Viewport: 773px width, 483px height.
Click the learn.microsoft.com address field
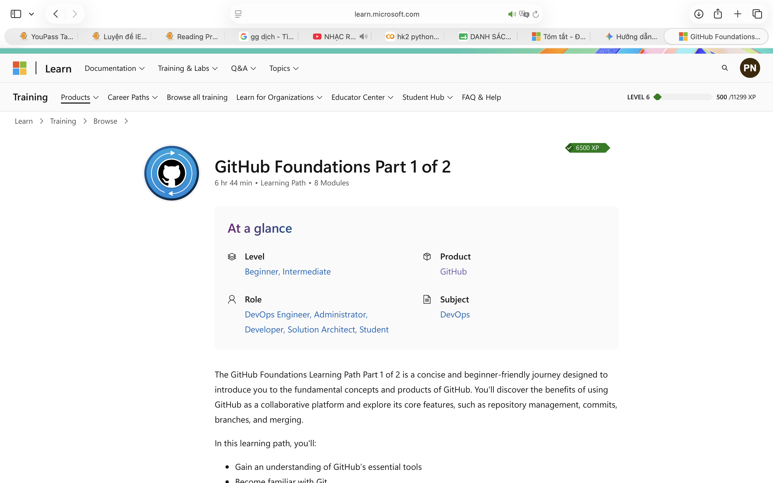pyautogui.click(x=386, y=14)
